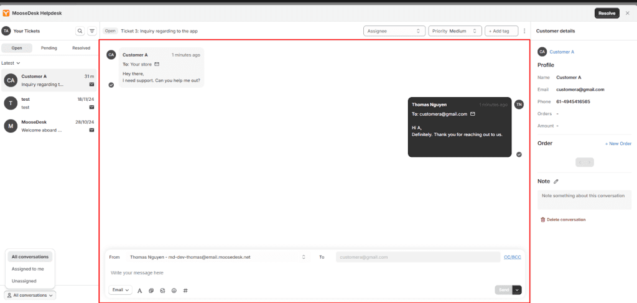637x303 pixels.
Task: Click the To recipient field
Action: tap(418, 257)
